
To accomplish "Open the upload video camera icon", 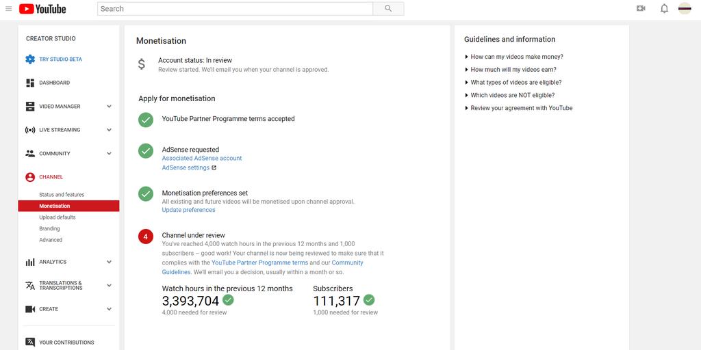I will 641,8.
